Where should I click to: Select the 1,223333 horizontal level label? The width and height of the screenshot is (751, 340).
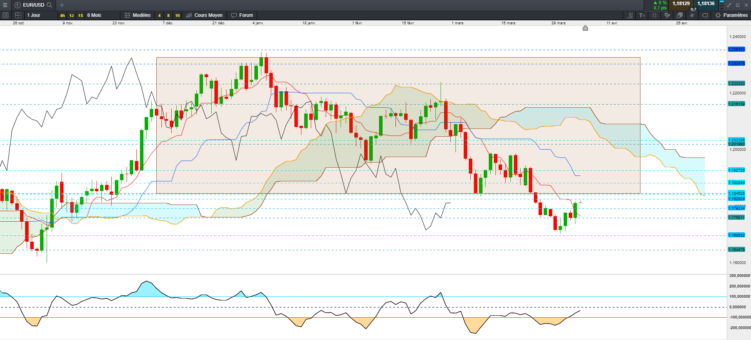pyautogui.click(x=736, y=83)
